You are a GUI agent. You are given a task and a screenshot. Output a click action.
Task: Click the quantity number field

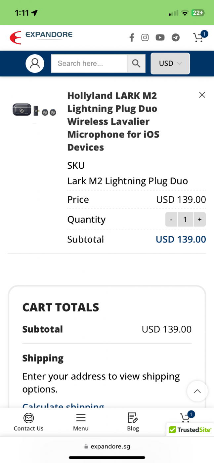point(186,219)
